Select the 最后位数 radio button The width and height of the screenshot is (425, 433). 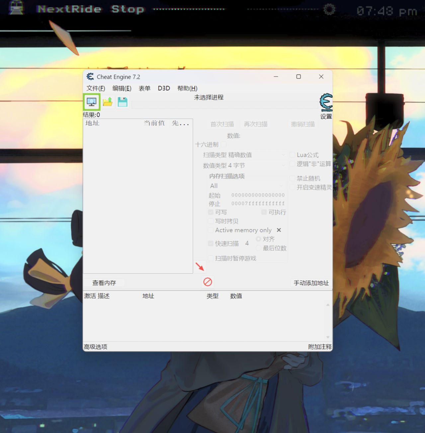258,248
